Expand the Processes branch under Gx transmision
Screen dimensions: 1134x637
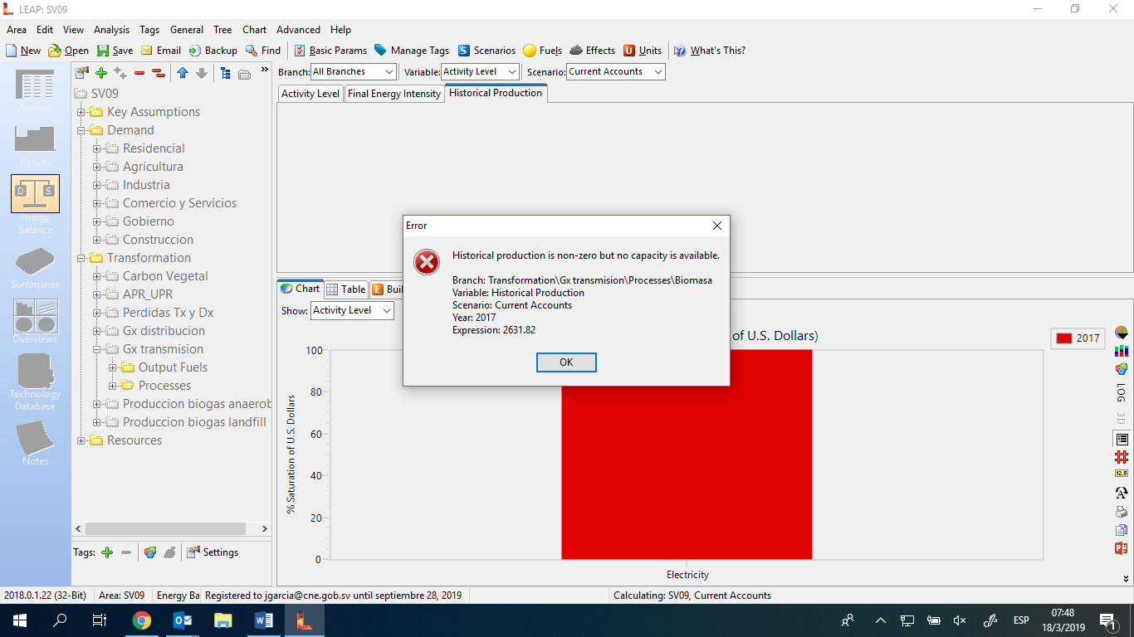click(112, 386)
